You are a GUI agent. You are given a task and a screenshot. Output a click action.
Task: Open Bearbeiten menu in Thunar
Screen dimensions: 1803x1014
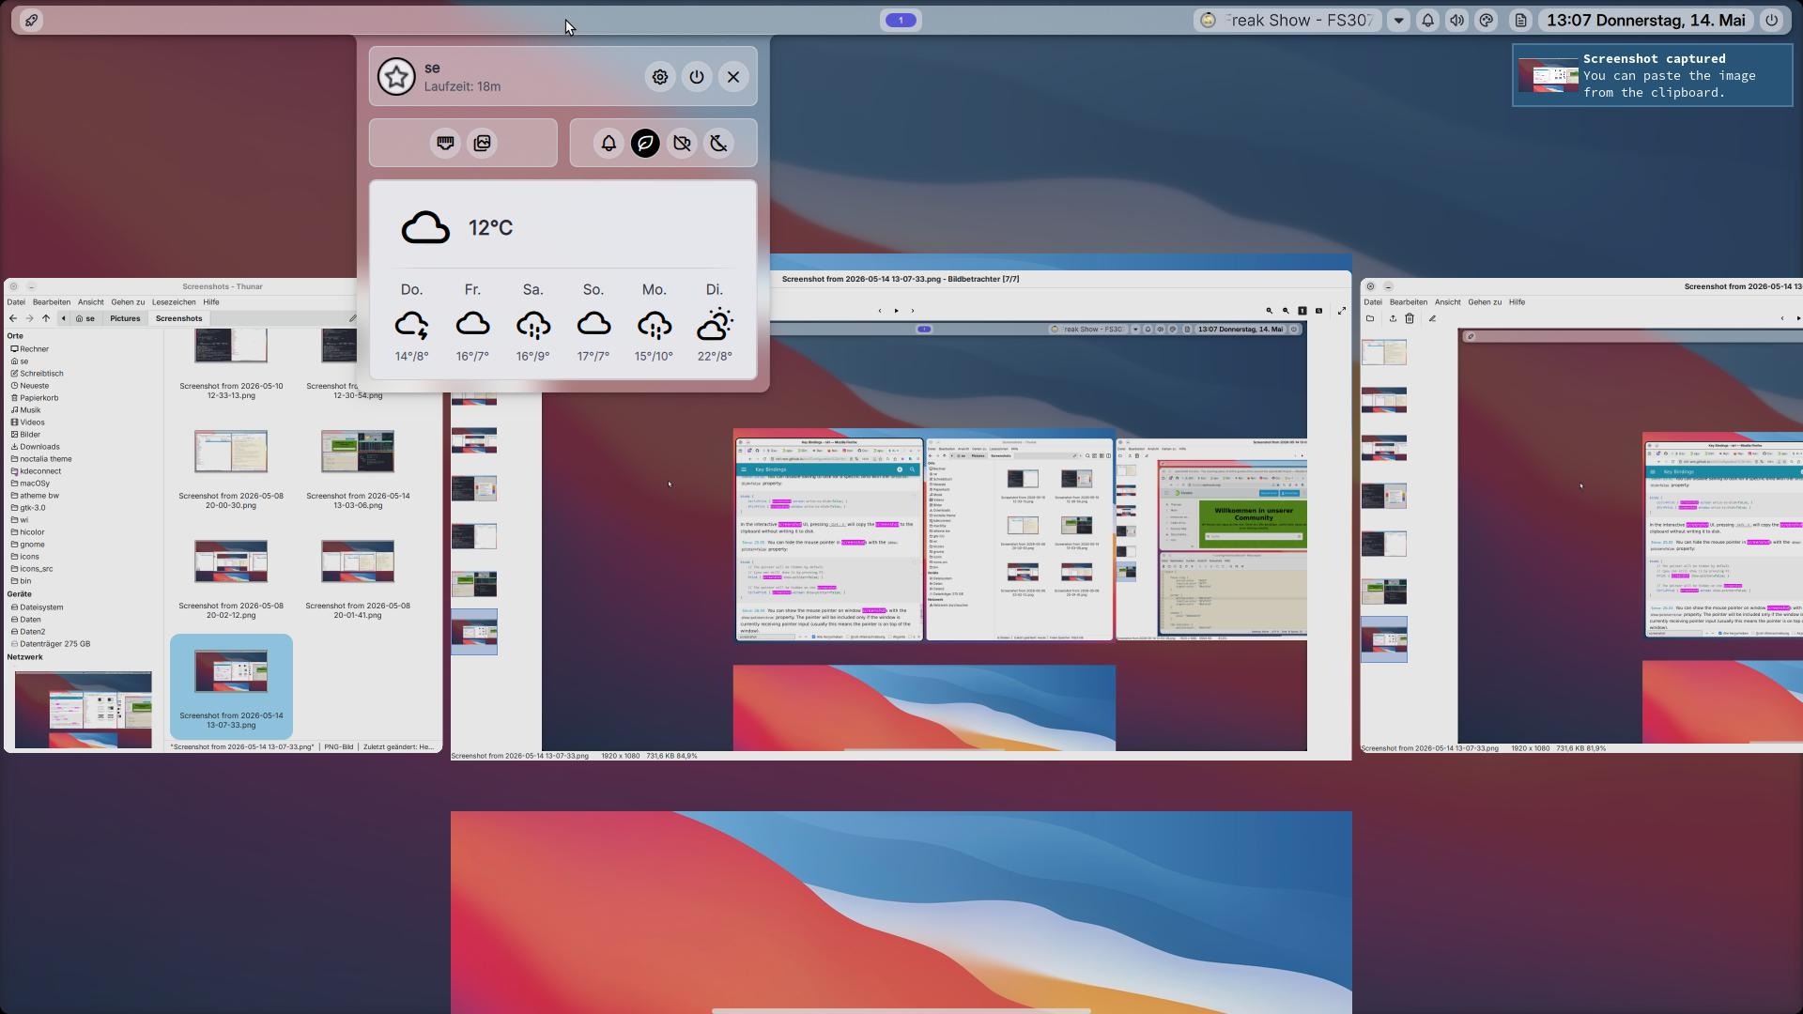[x=52, y=302]
